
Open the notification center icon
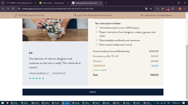point(183,103)
